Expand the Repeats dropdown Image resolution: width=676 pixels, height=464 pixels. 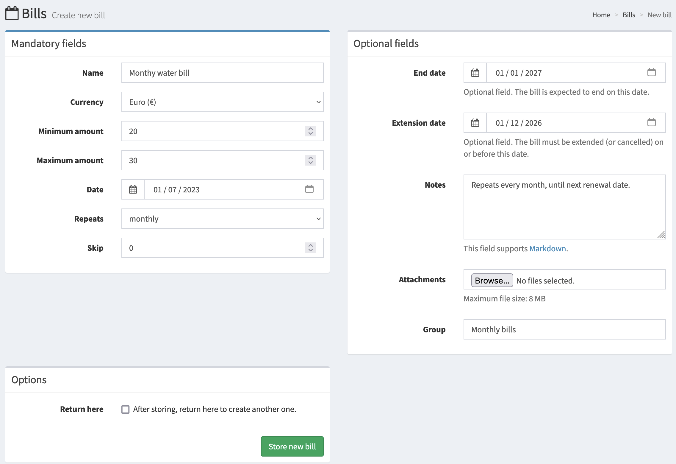pos(222,219)
